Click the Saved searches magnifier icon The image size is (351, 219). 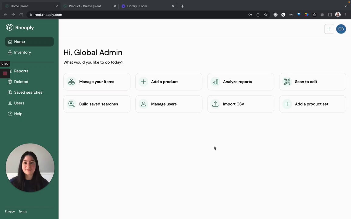pos(10,92)
